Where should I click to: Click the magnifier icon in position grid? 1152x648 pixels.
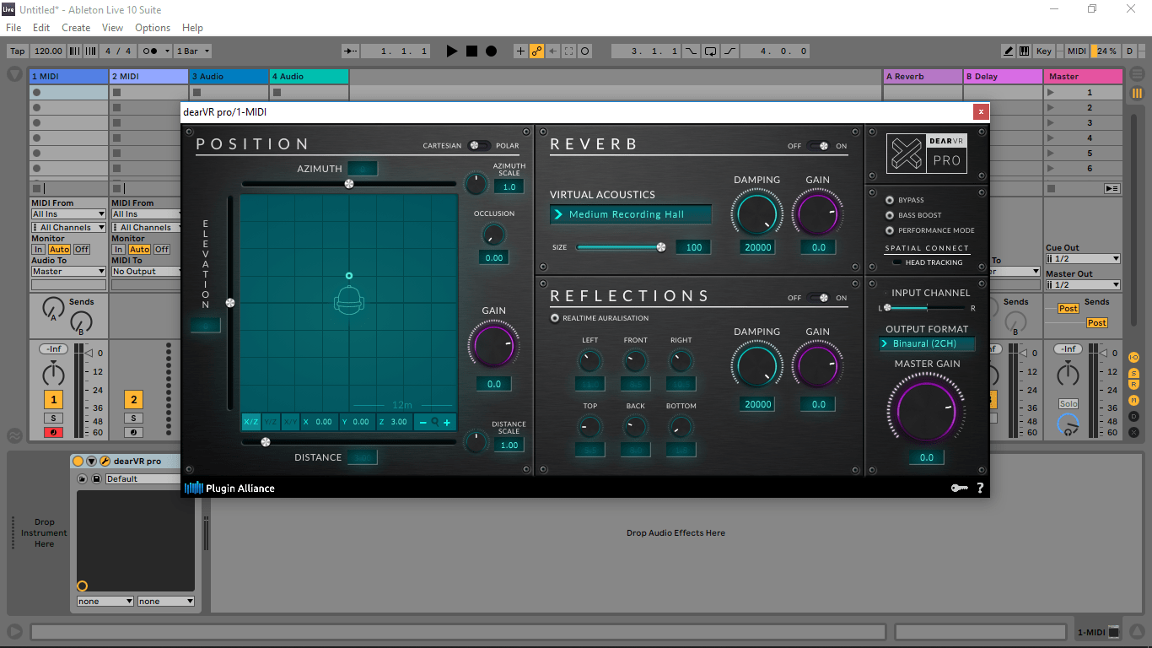[x=435, y=422]
